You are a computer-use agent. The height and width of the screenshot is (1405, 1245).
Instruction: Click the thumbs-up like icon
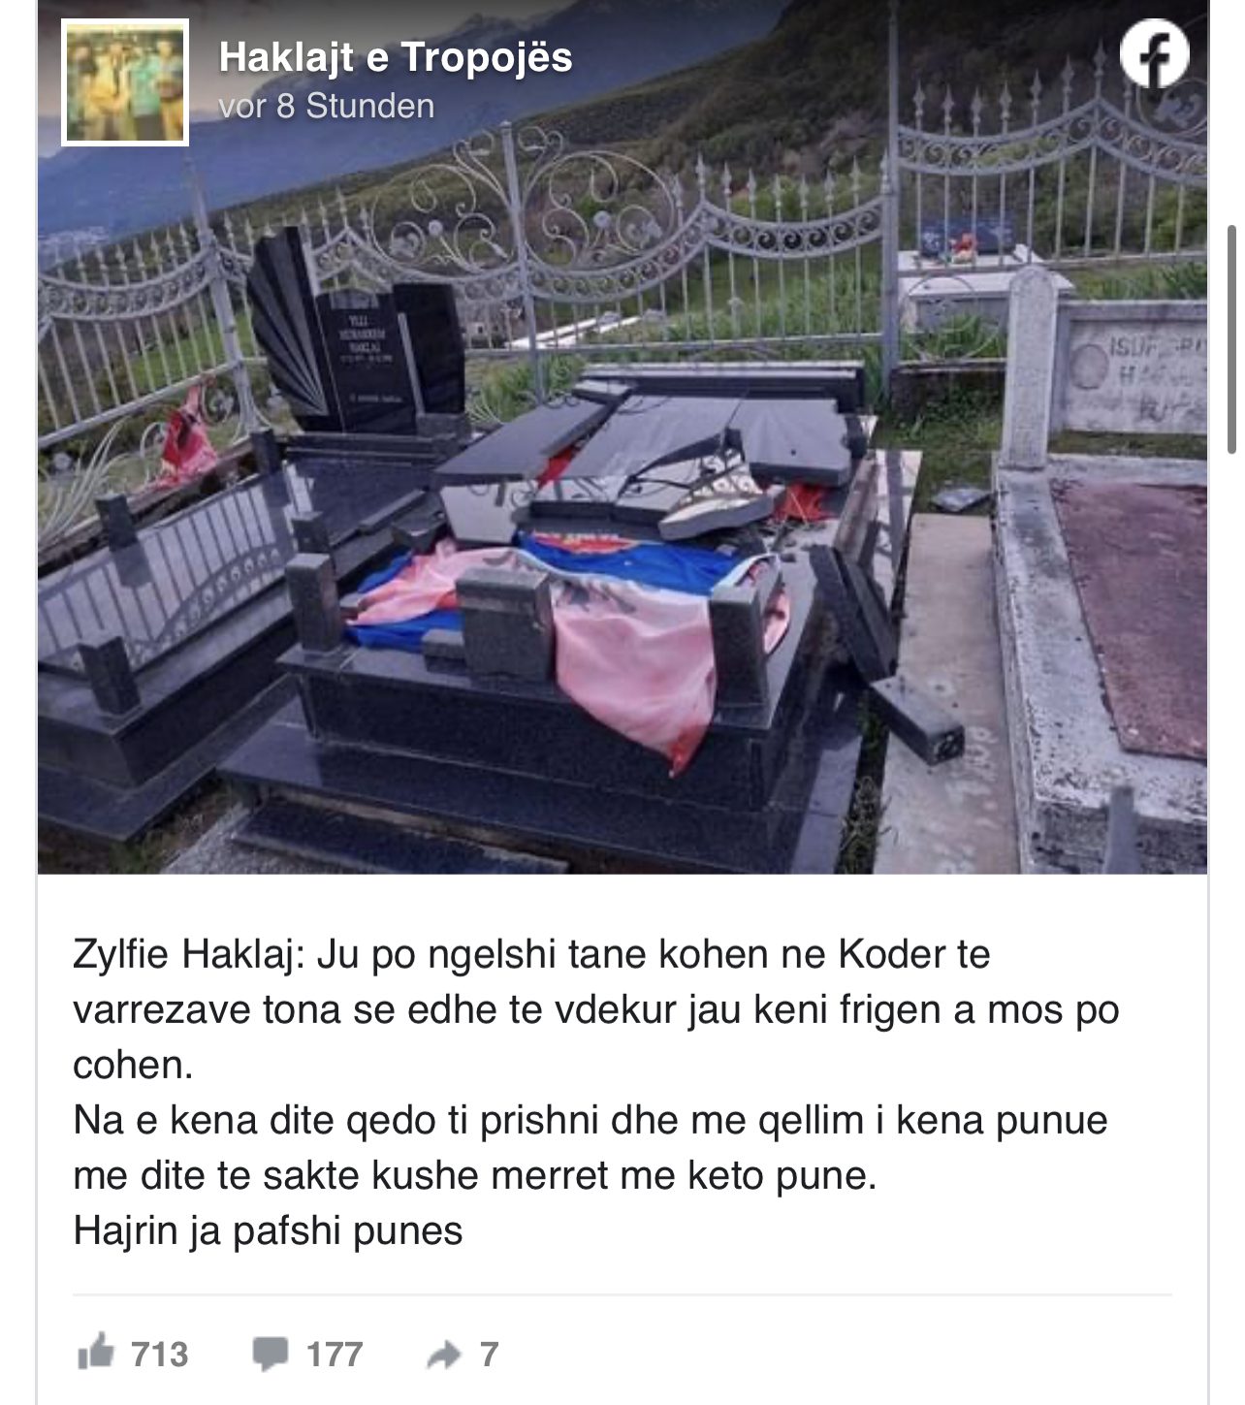[95, 1354]
